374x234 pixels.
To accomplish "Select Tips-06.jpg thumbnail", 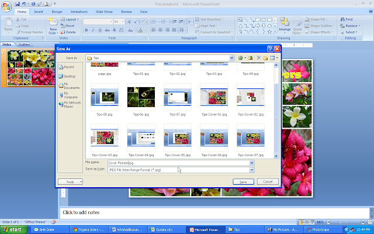I will coord(141,97).
